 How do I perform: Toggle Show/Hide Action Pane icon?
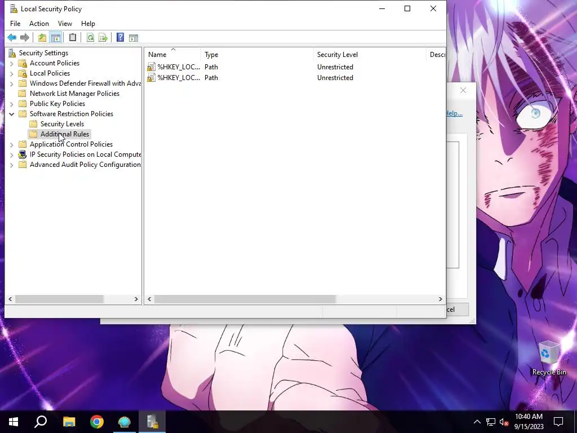point(134,38)
